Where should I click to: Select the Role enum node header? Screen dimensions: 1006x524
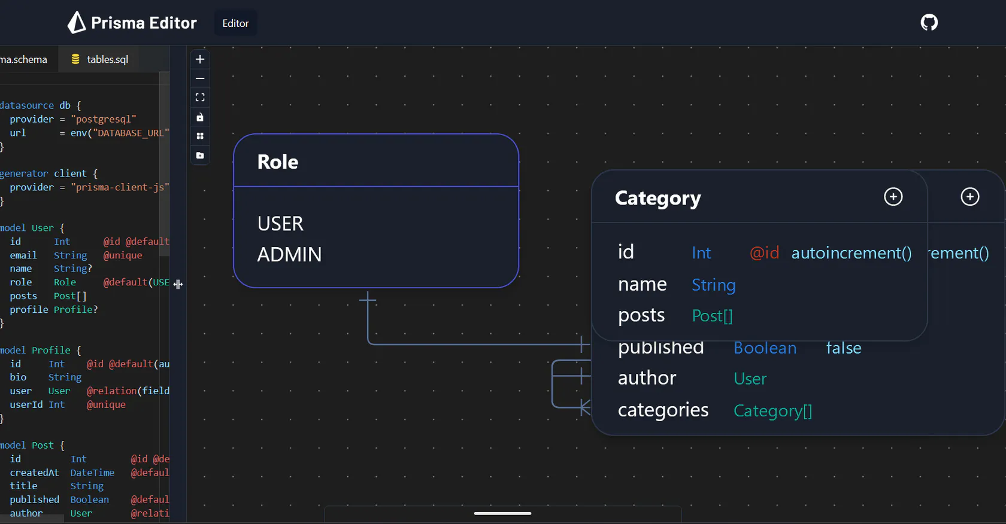point(375,162)
